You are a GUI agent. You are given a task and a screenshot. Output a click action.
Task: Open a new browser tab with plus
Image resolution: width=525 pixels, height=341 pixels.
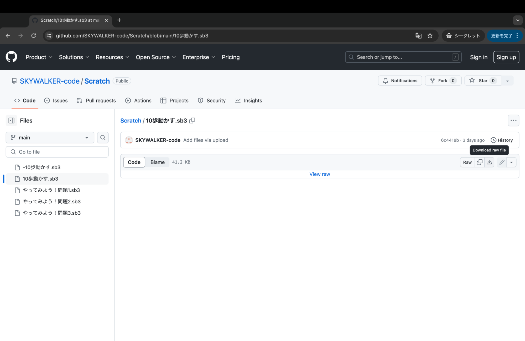click(119, 20)
